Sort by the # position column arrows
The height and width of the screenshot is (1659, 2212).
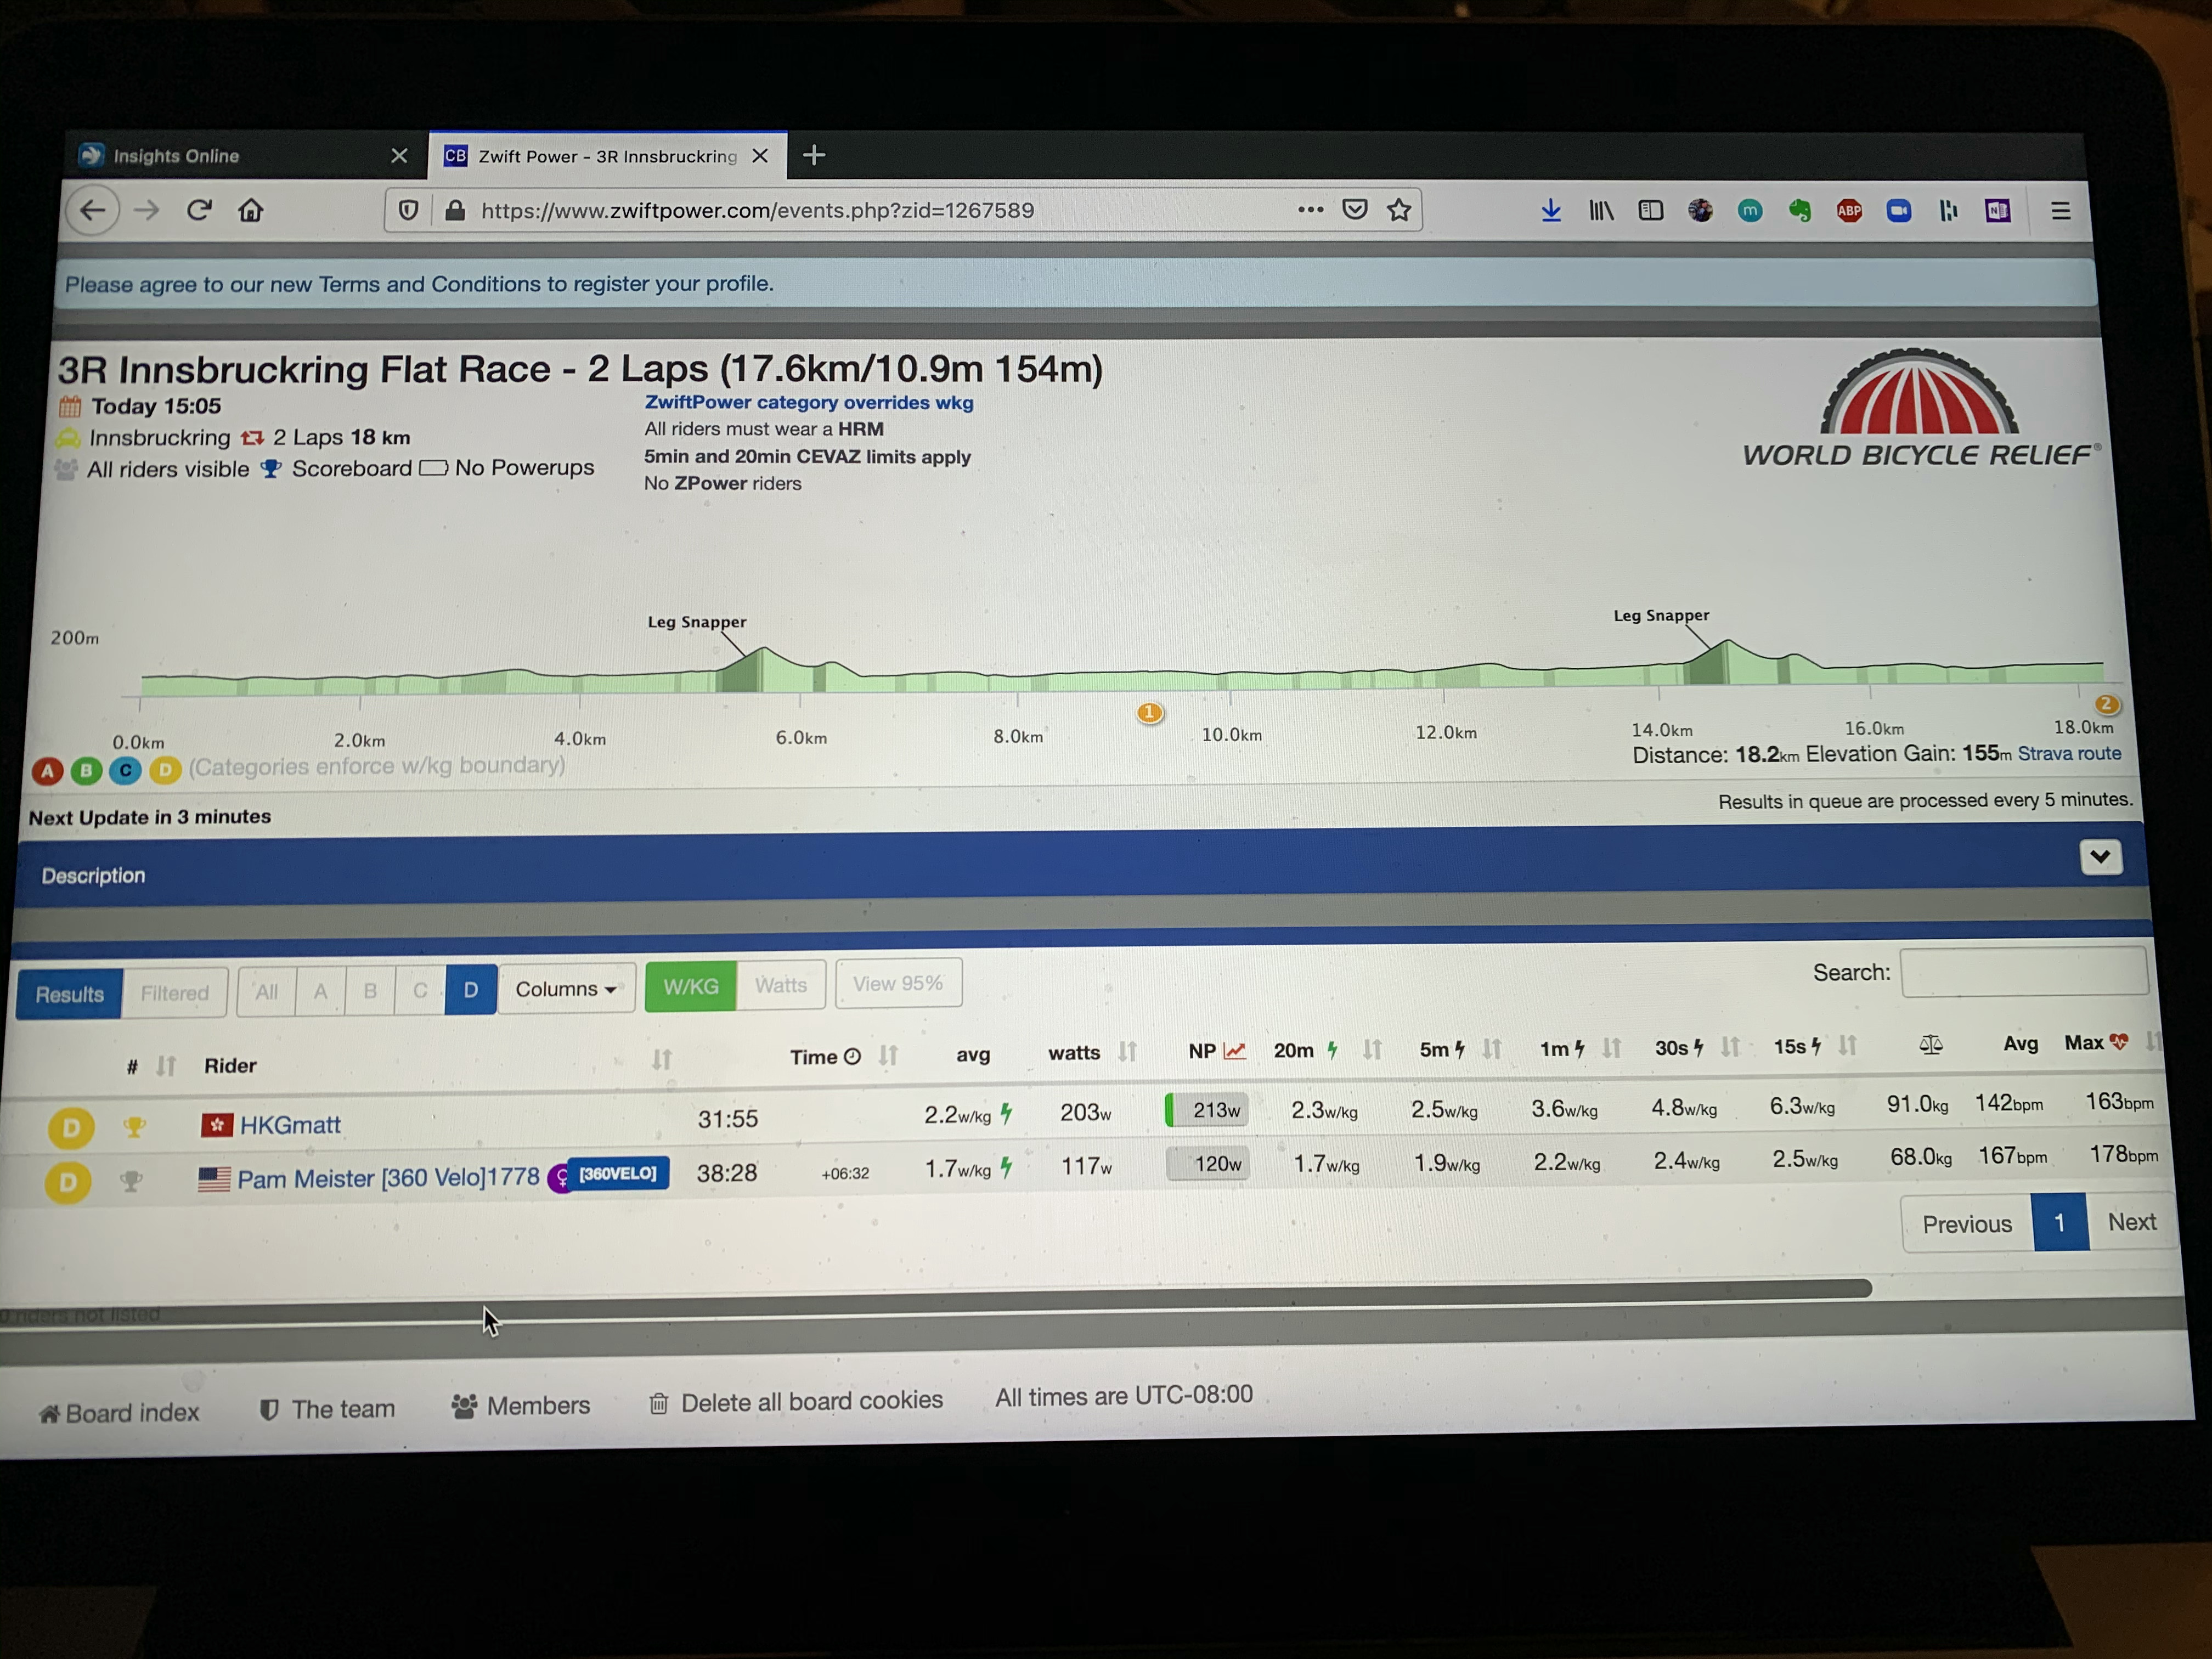coord(166,1066)
